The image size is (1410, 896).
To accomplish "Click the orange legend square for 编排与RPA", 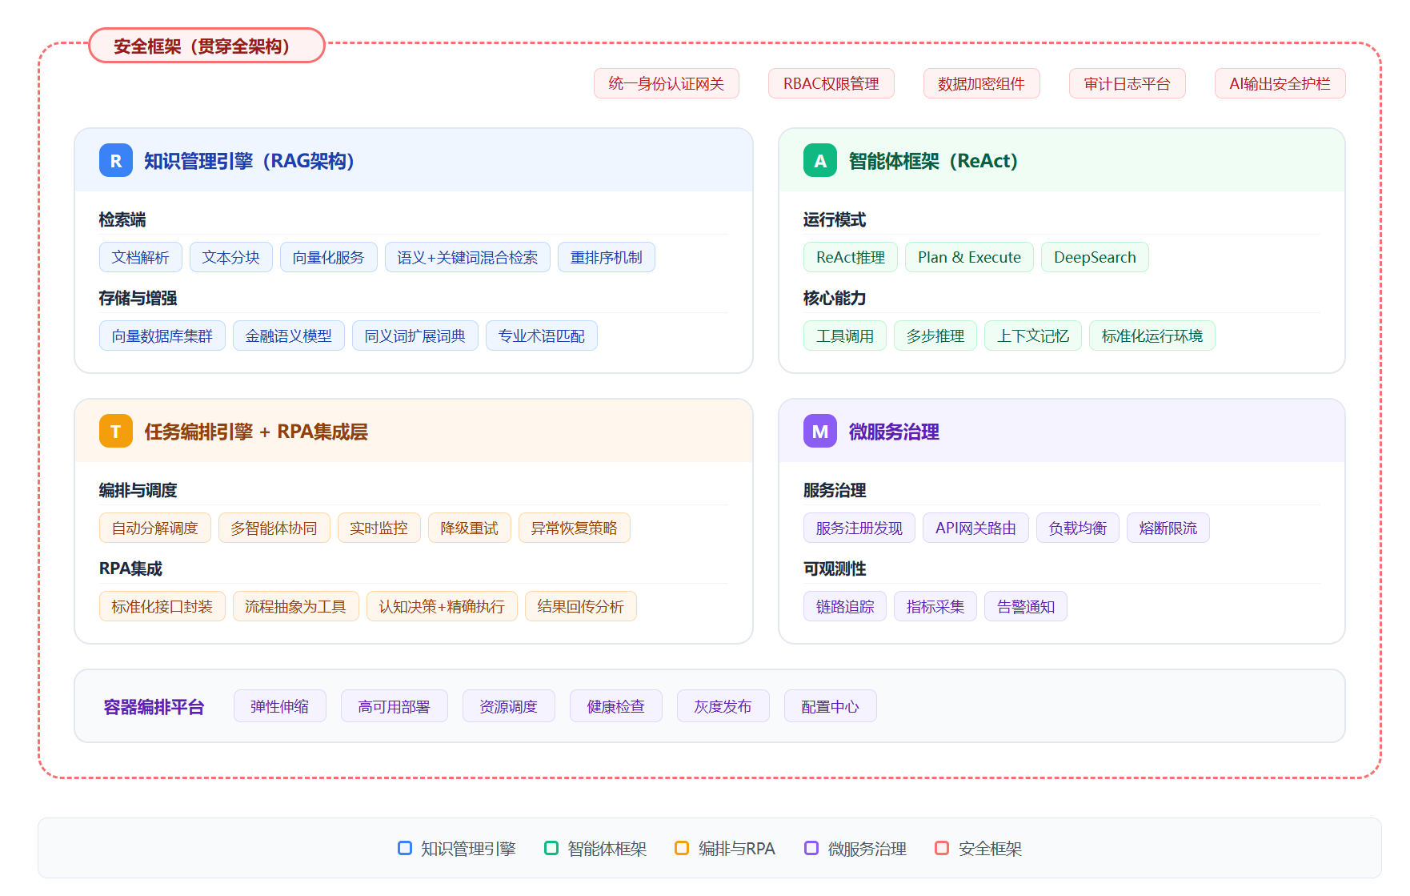I will click(682, 848).
